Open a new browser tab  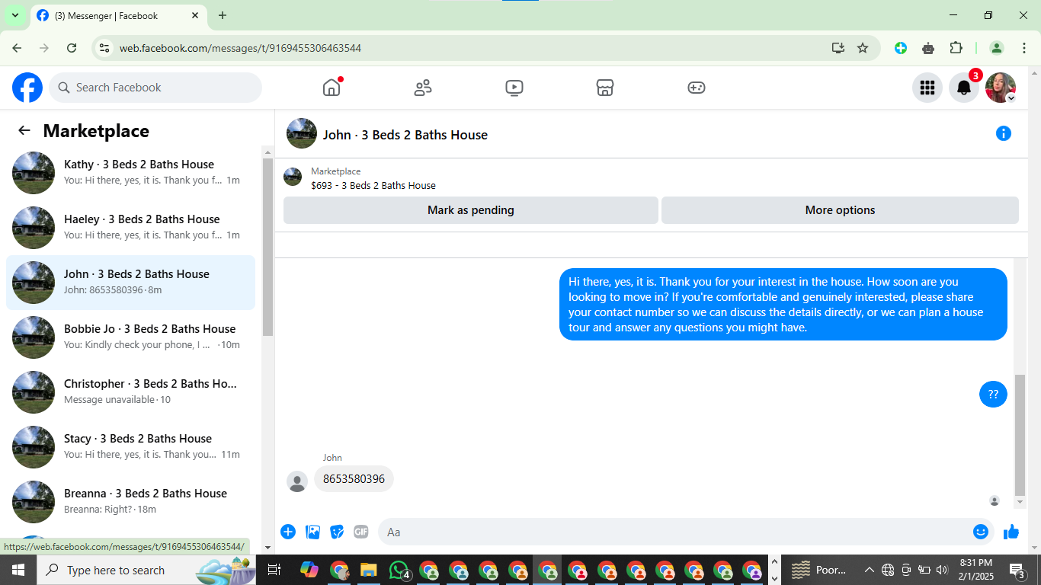223,15
